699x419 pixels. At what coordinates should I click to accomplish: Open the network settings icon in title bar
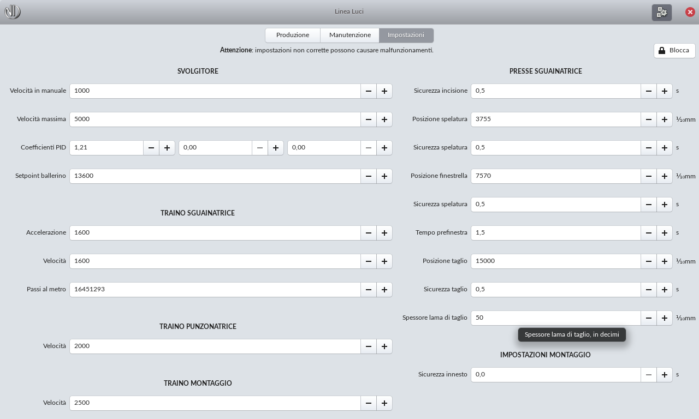coord(662,12)
